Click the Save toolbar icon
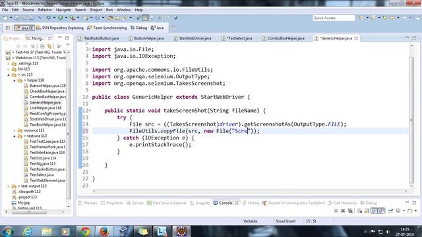This screenshot has width=422, height=237. pyautogui.click(x=16, y=18)
